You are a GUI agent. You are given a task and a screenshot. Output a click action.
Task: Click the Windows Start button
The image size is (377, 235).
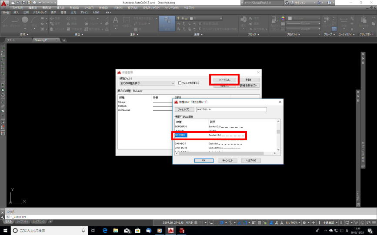[5, 230]
